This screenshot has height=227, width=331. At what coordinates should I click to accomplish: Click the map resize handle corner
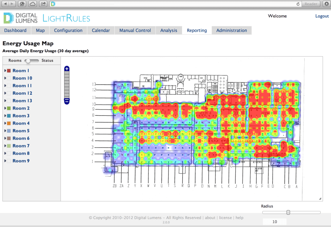click(x=320, y=198)
